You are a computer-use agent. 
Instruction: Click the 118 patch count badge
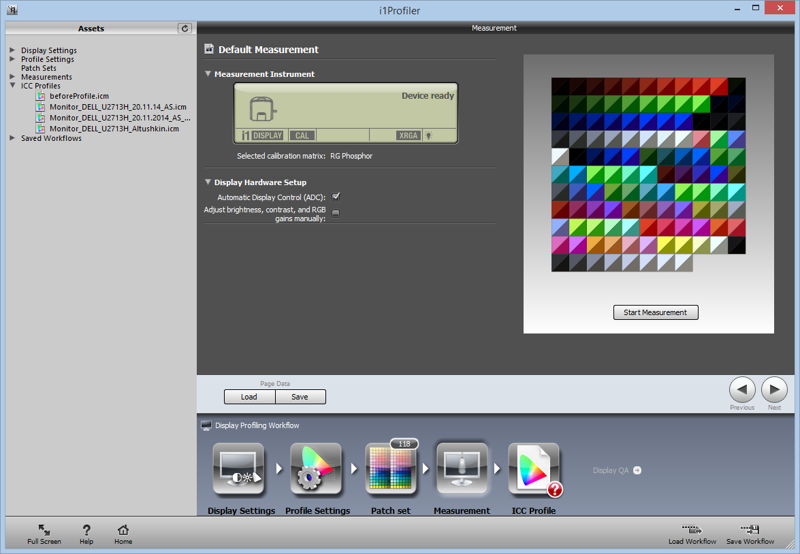(404, 444)
